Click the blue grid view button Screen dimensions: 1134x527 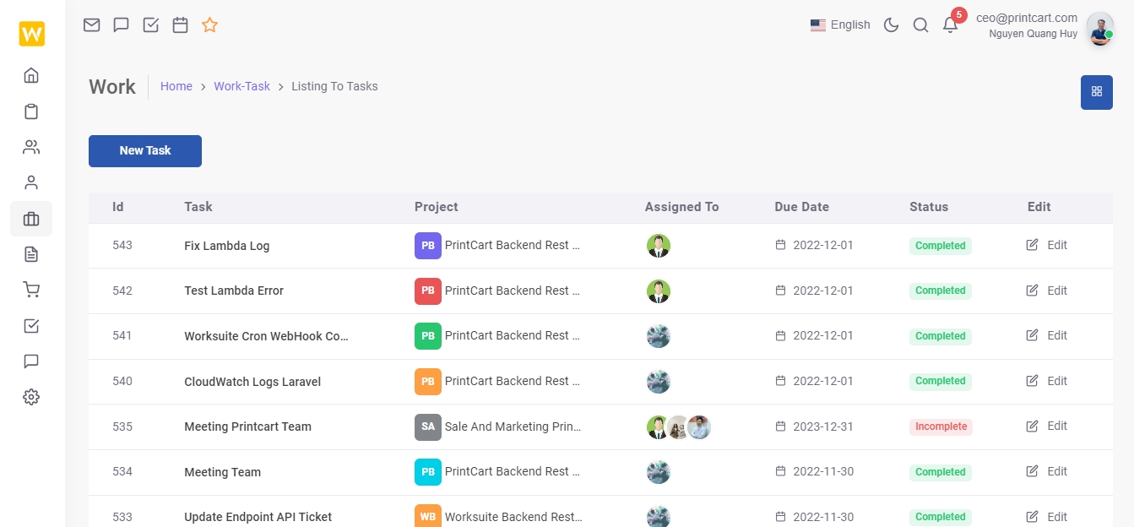pyautogui.click(x=1097, y=92)
